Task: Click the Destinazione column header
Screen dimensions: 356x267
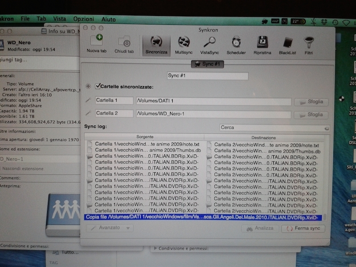Action: [x=263, y=138]
